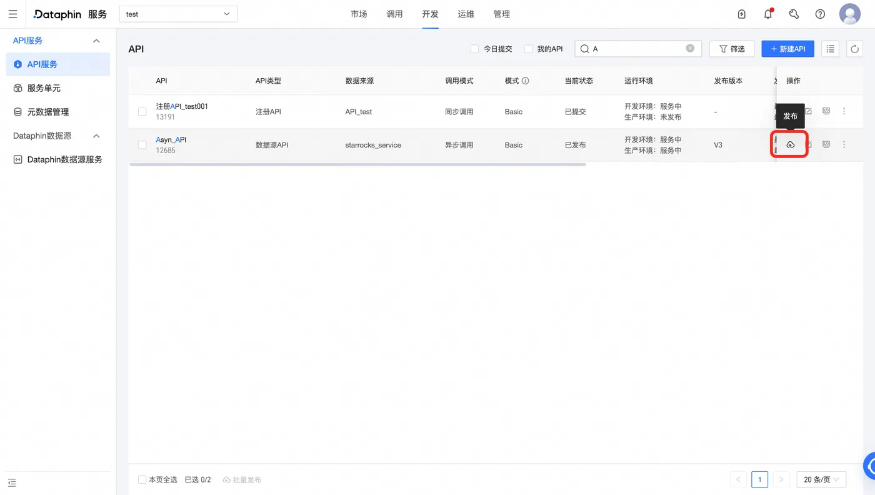The height and width of the screenshot is (495, 875).
Task: Click the 新建API button
Action: point(787,49)
